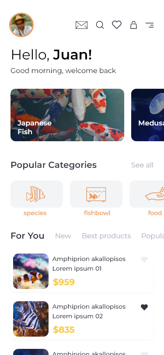164x355 pixels.
Task: Click See all in Popular Categories
Action: pyautogui.click(x=142, y=165)
